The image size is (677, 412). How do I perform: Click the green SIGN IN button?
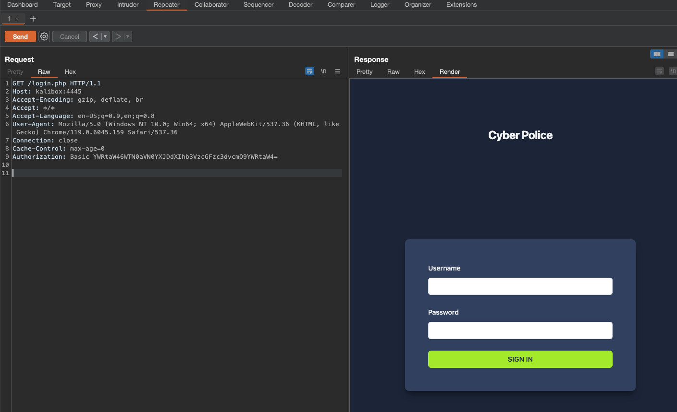click(520, 359)
